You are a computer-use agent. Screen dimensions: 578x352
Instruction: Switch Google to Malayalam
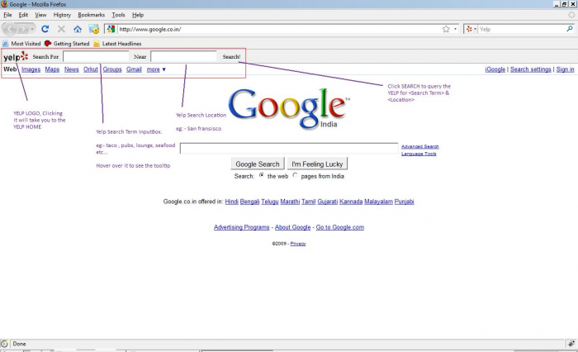pyautogui.click(x=378, y=202)
